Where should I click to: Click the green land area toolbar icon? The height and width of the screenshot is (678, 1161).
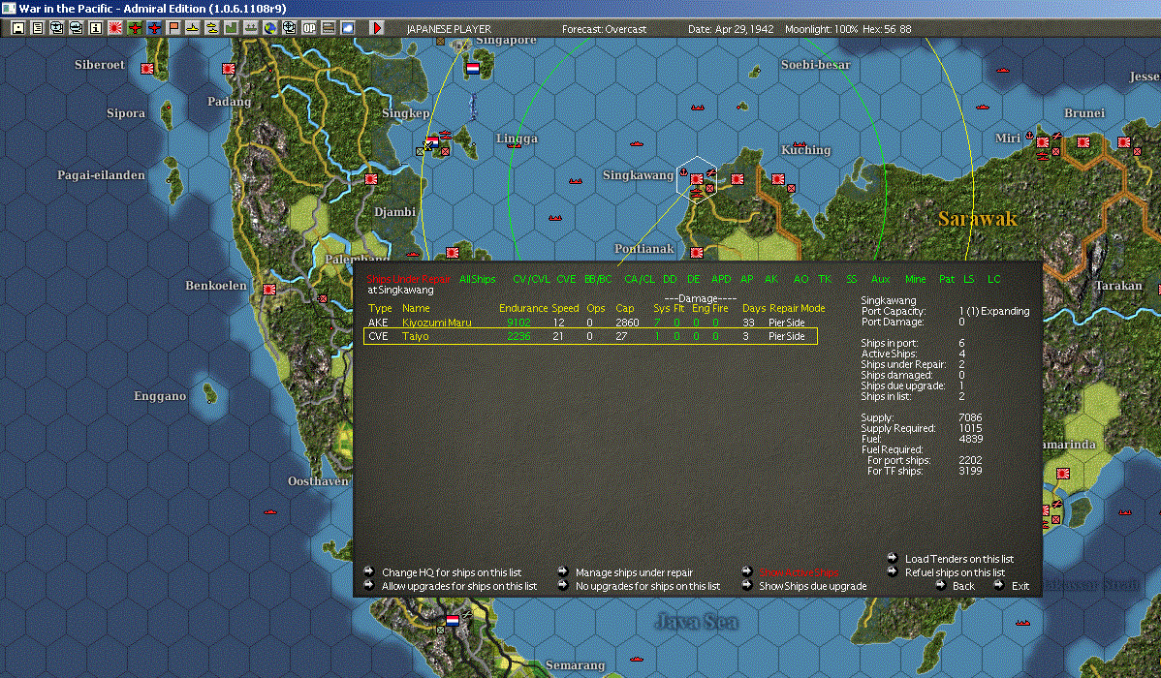point(231,28)
